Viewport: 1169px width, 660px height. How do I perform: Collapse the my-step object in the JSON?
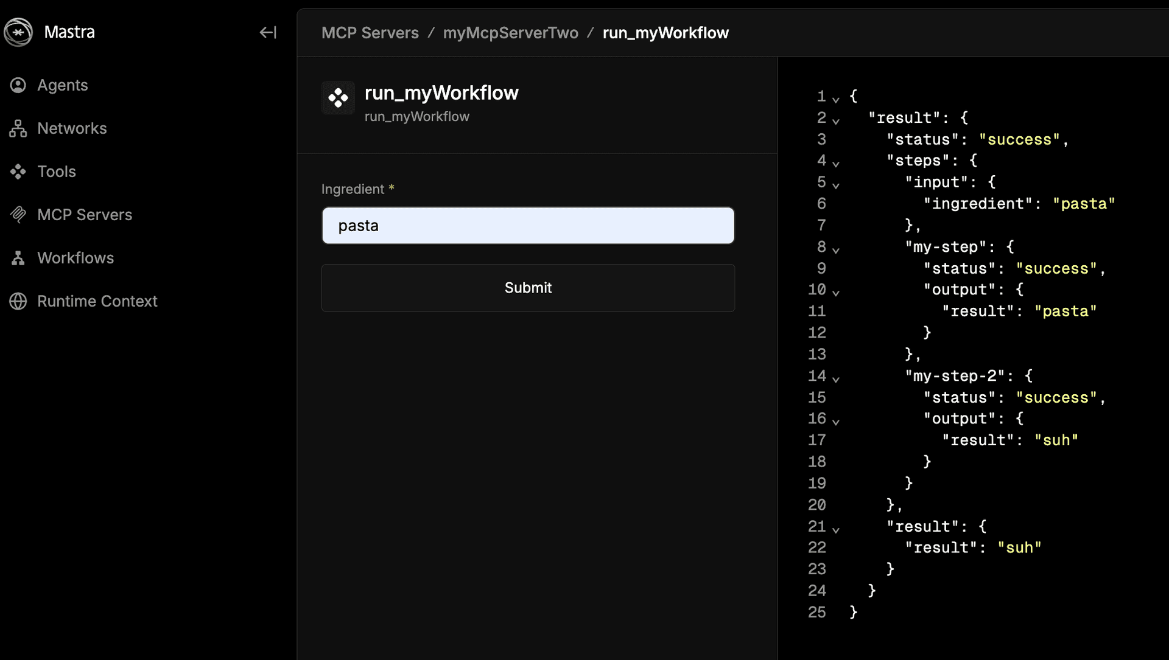coord(837,250)
